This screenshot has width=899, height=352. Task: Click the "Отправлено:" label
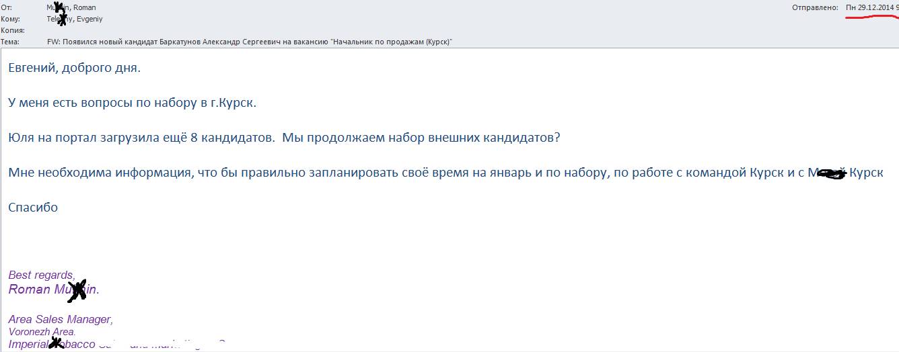(816, 7)
